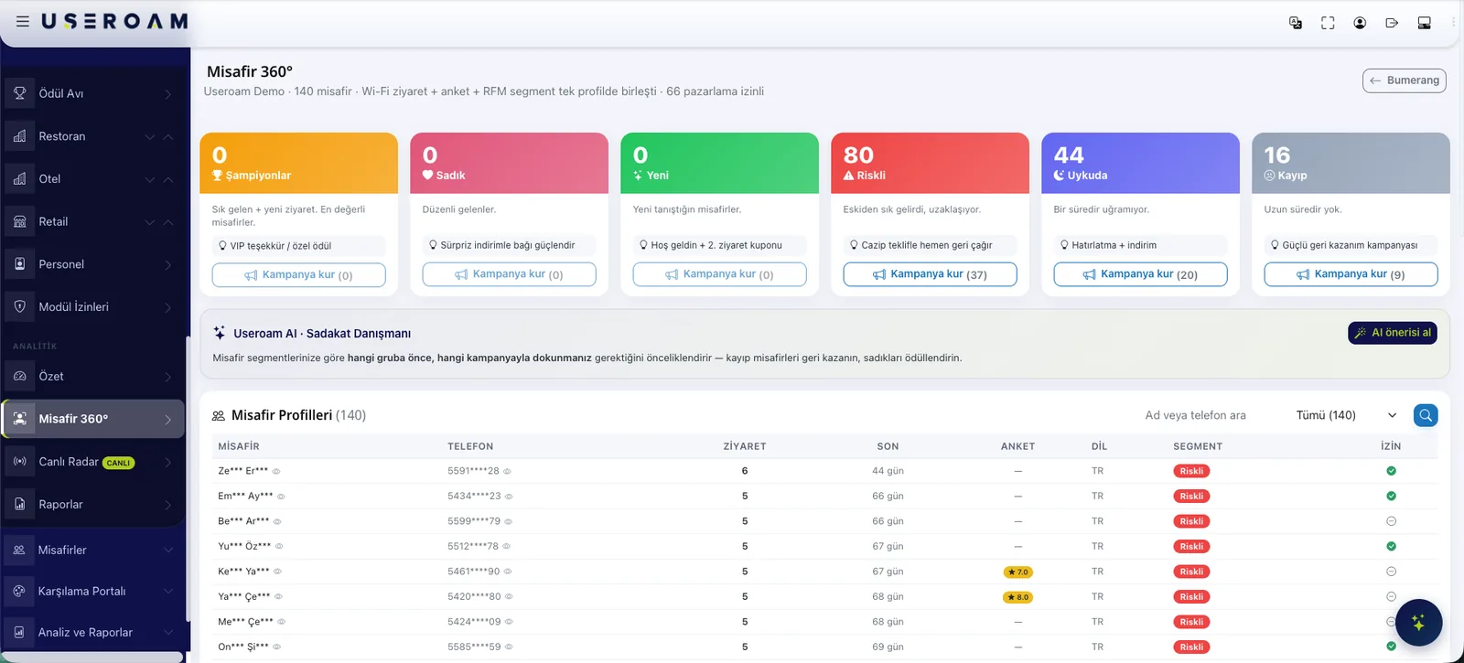Click the 7.0 survey score badge

point(1018,572)
